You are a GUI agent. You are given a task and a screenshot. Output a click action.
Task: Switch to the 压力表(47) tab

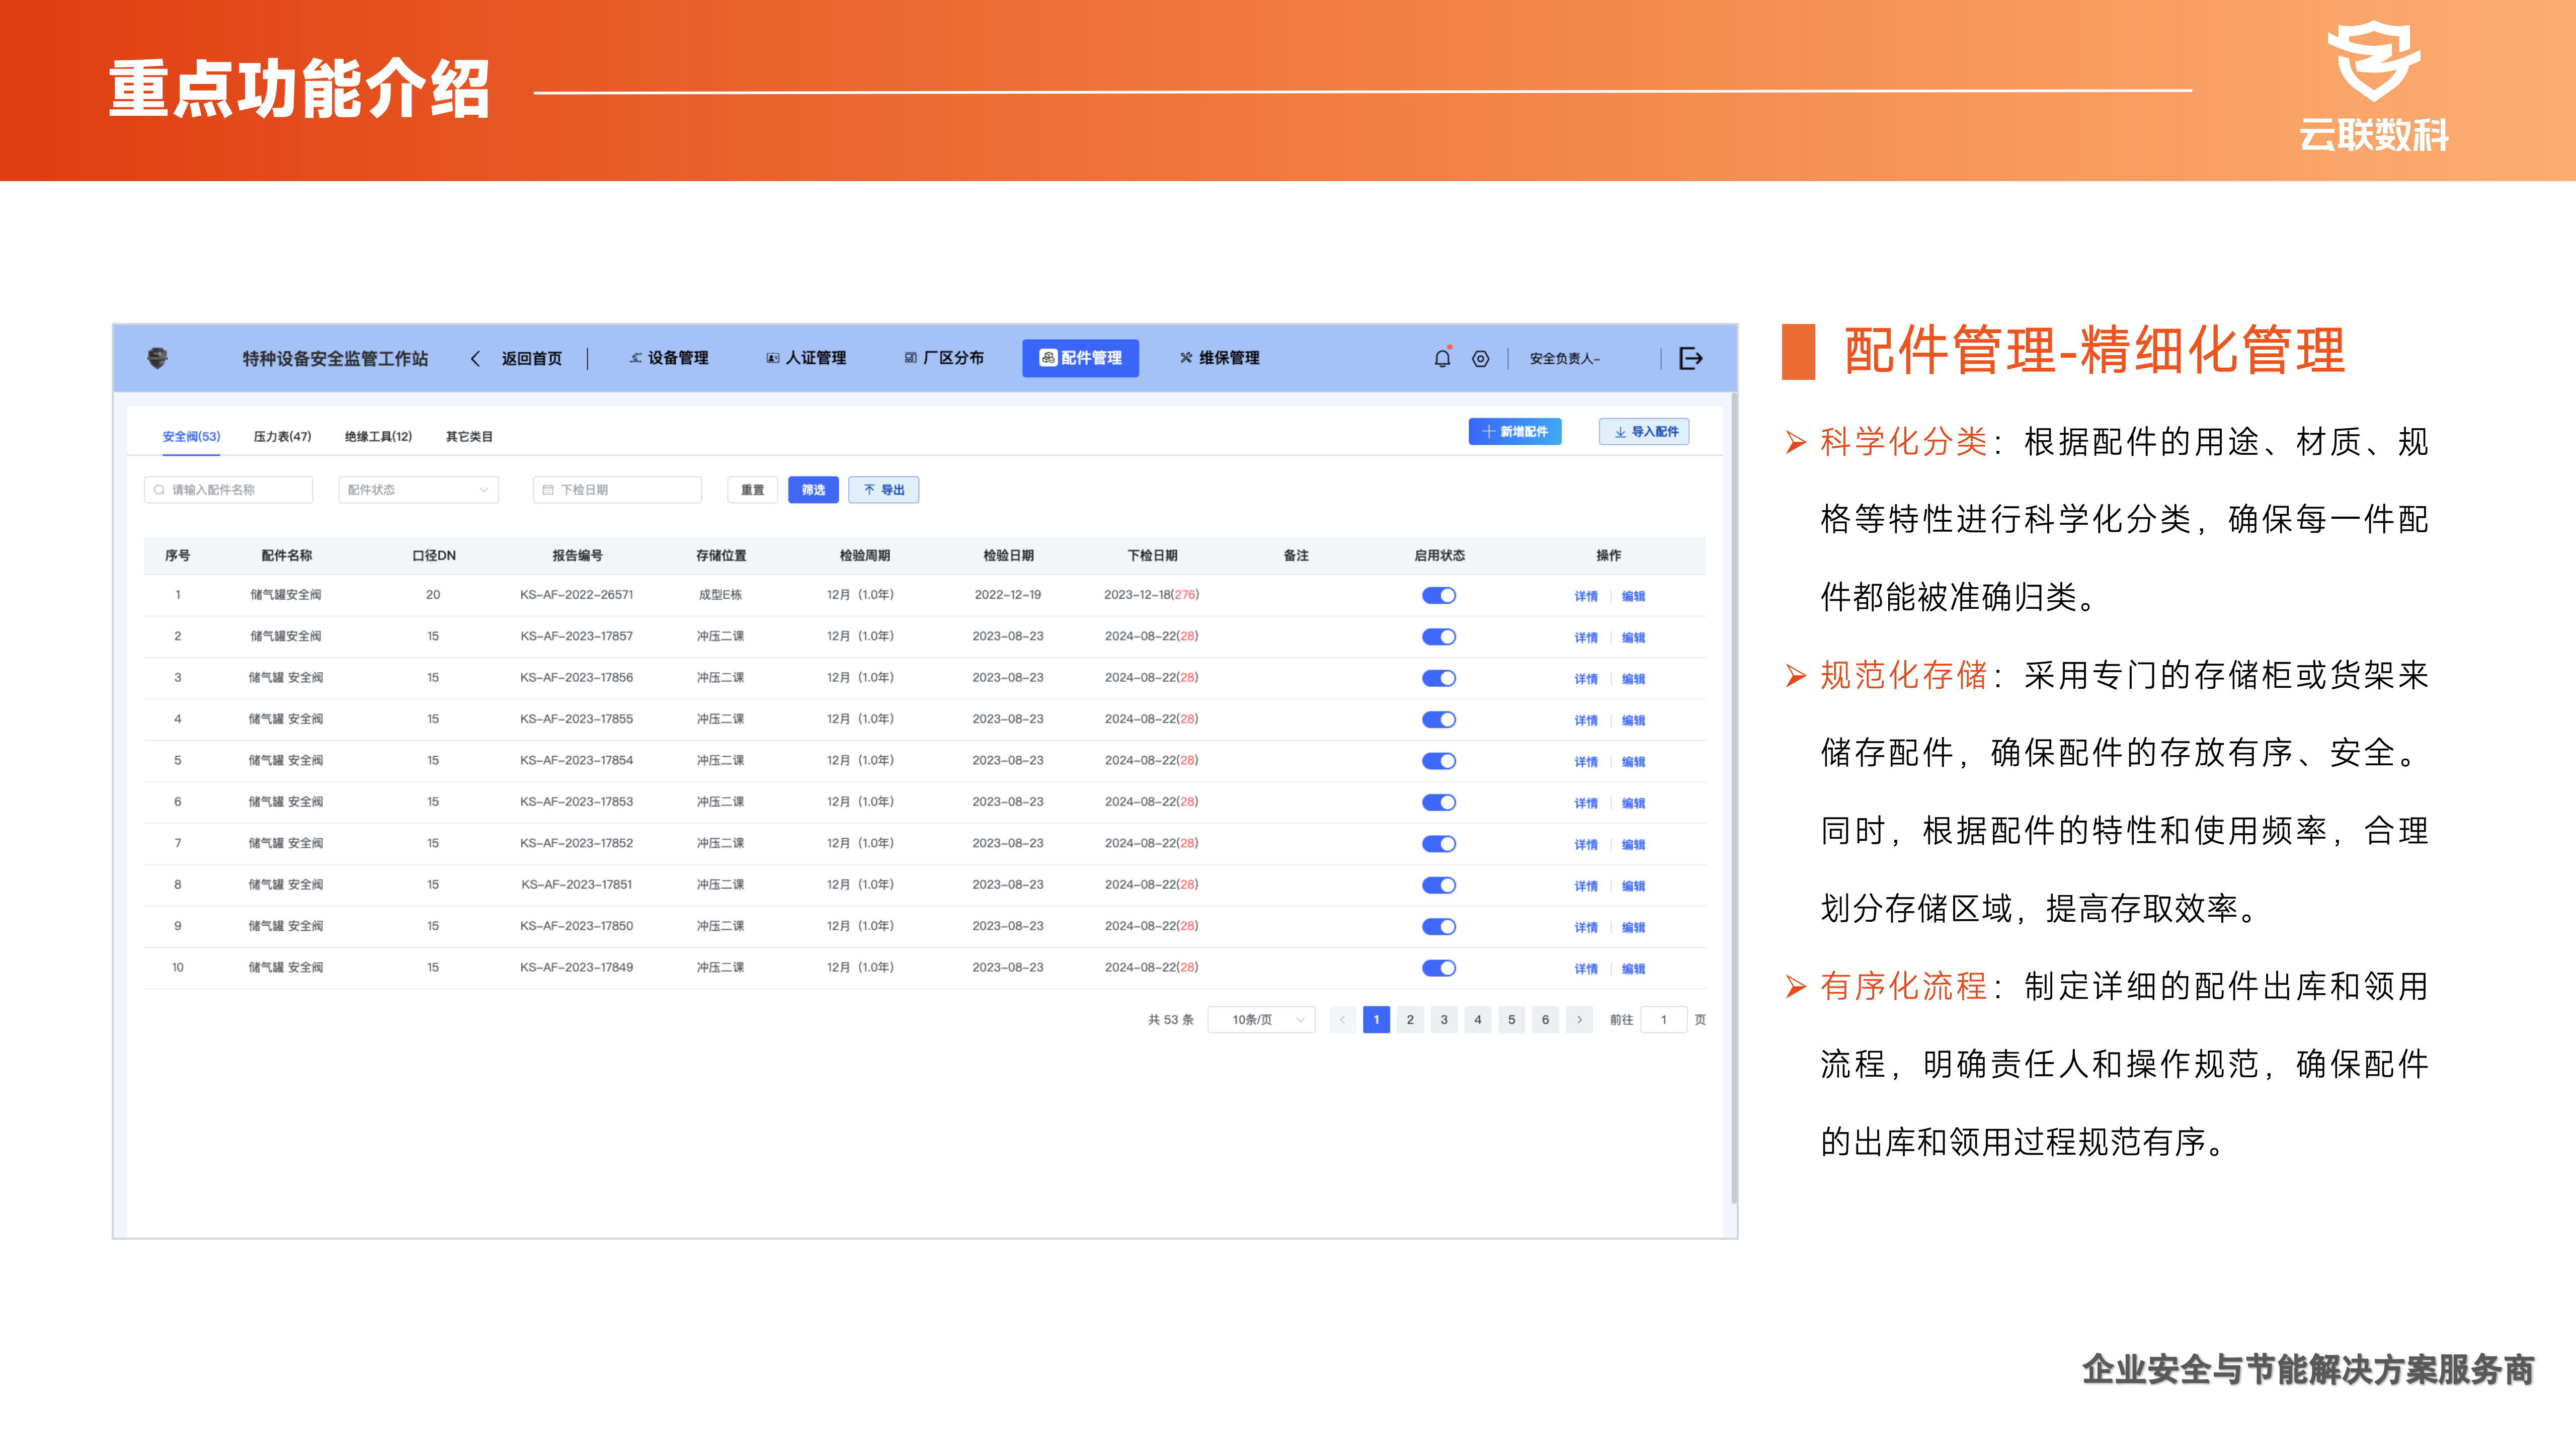[282, 437]
